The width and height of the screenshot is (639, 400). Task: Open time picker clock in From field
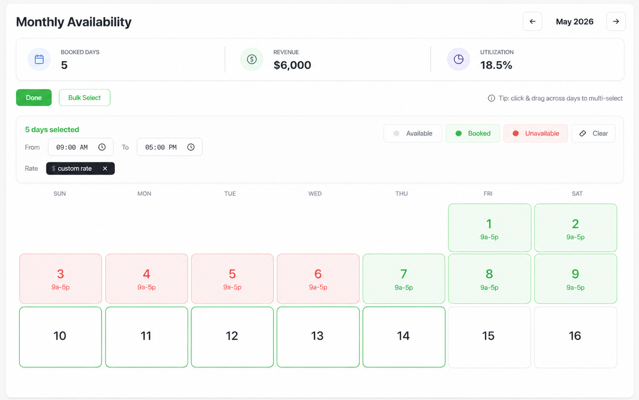[102, 147]
